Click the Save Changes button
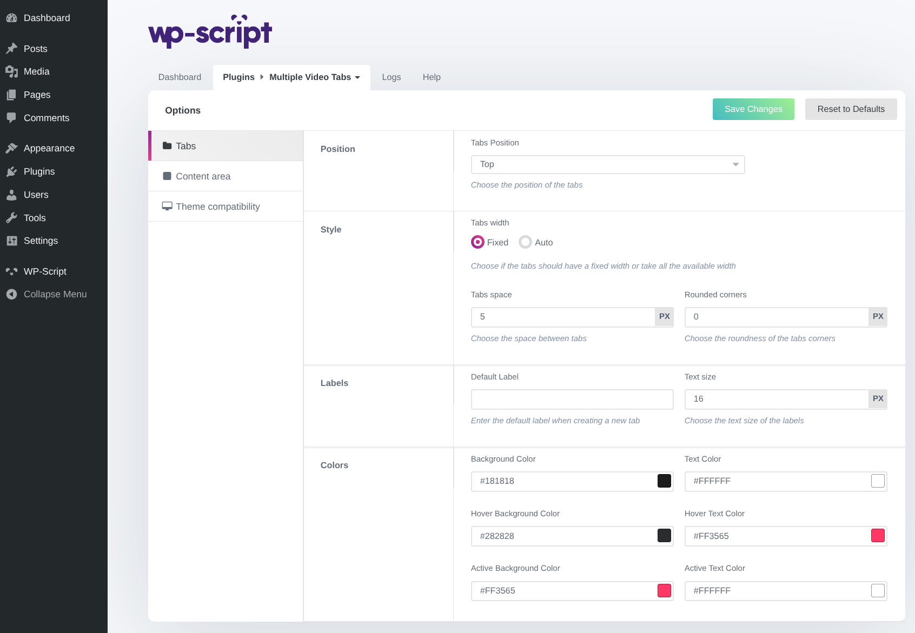This screenshot has width=915, height=633. [x=753, y=109]
